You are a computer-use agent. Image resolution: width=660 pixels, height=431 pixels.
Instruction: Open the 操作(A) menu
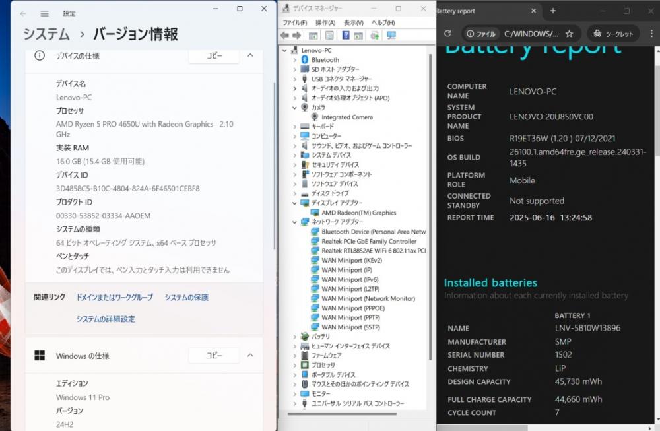tap(325, 22)
